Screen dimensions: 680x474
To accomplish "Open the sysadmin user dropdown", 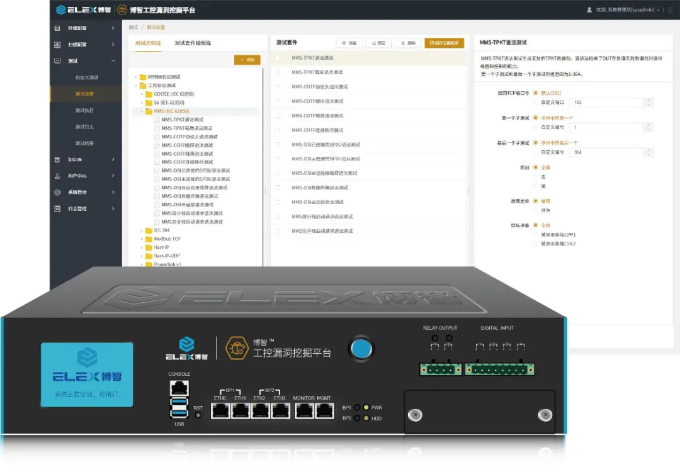I will coord(628,9).
